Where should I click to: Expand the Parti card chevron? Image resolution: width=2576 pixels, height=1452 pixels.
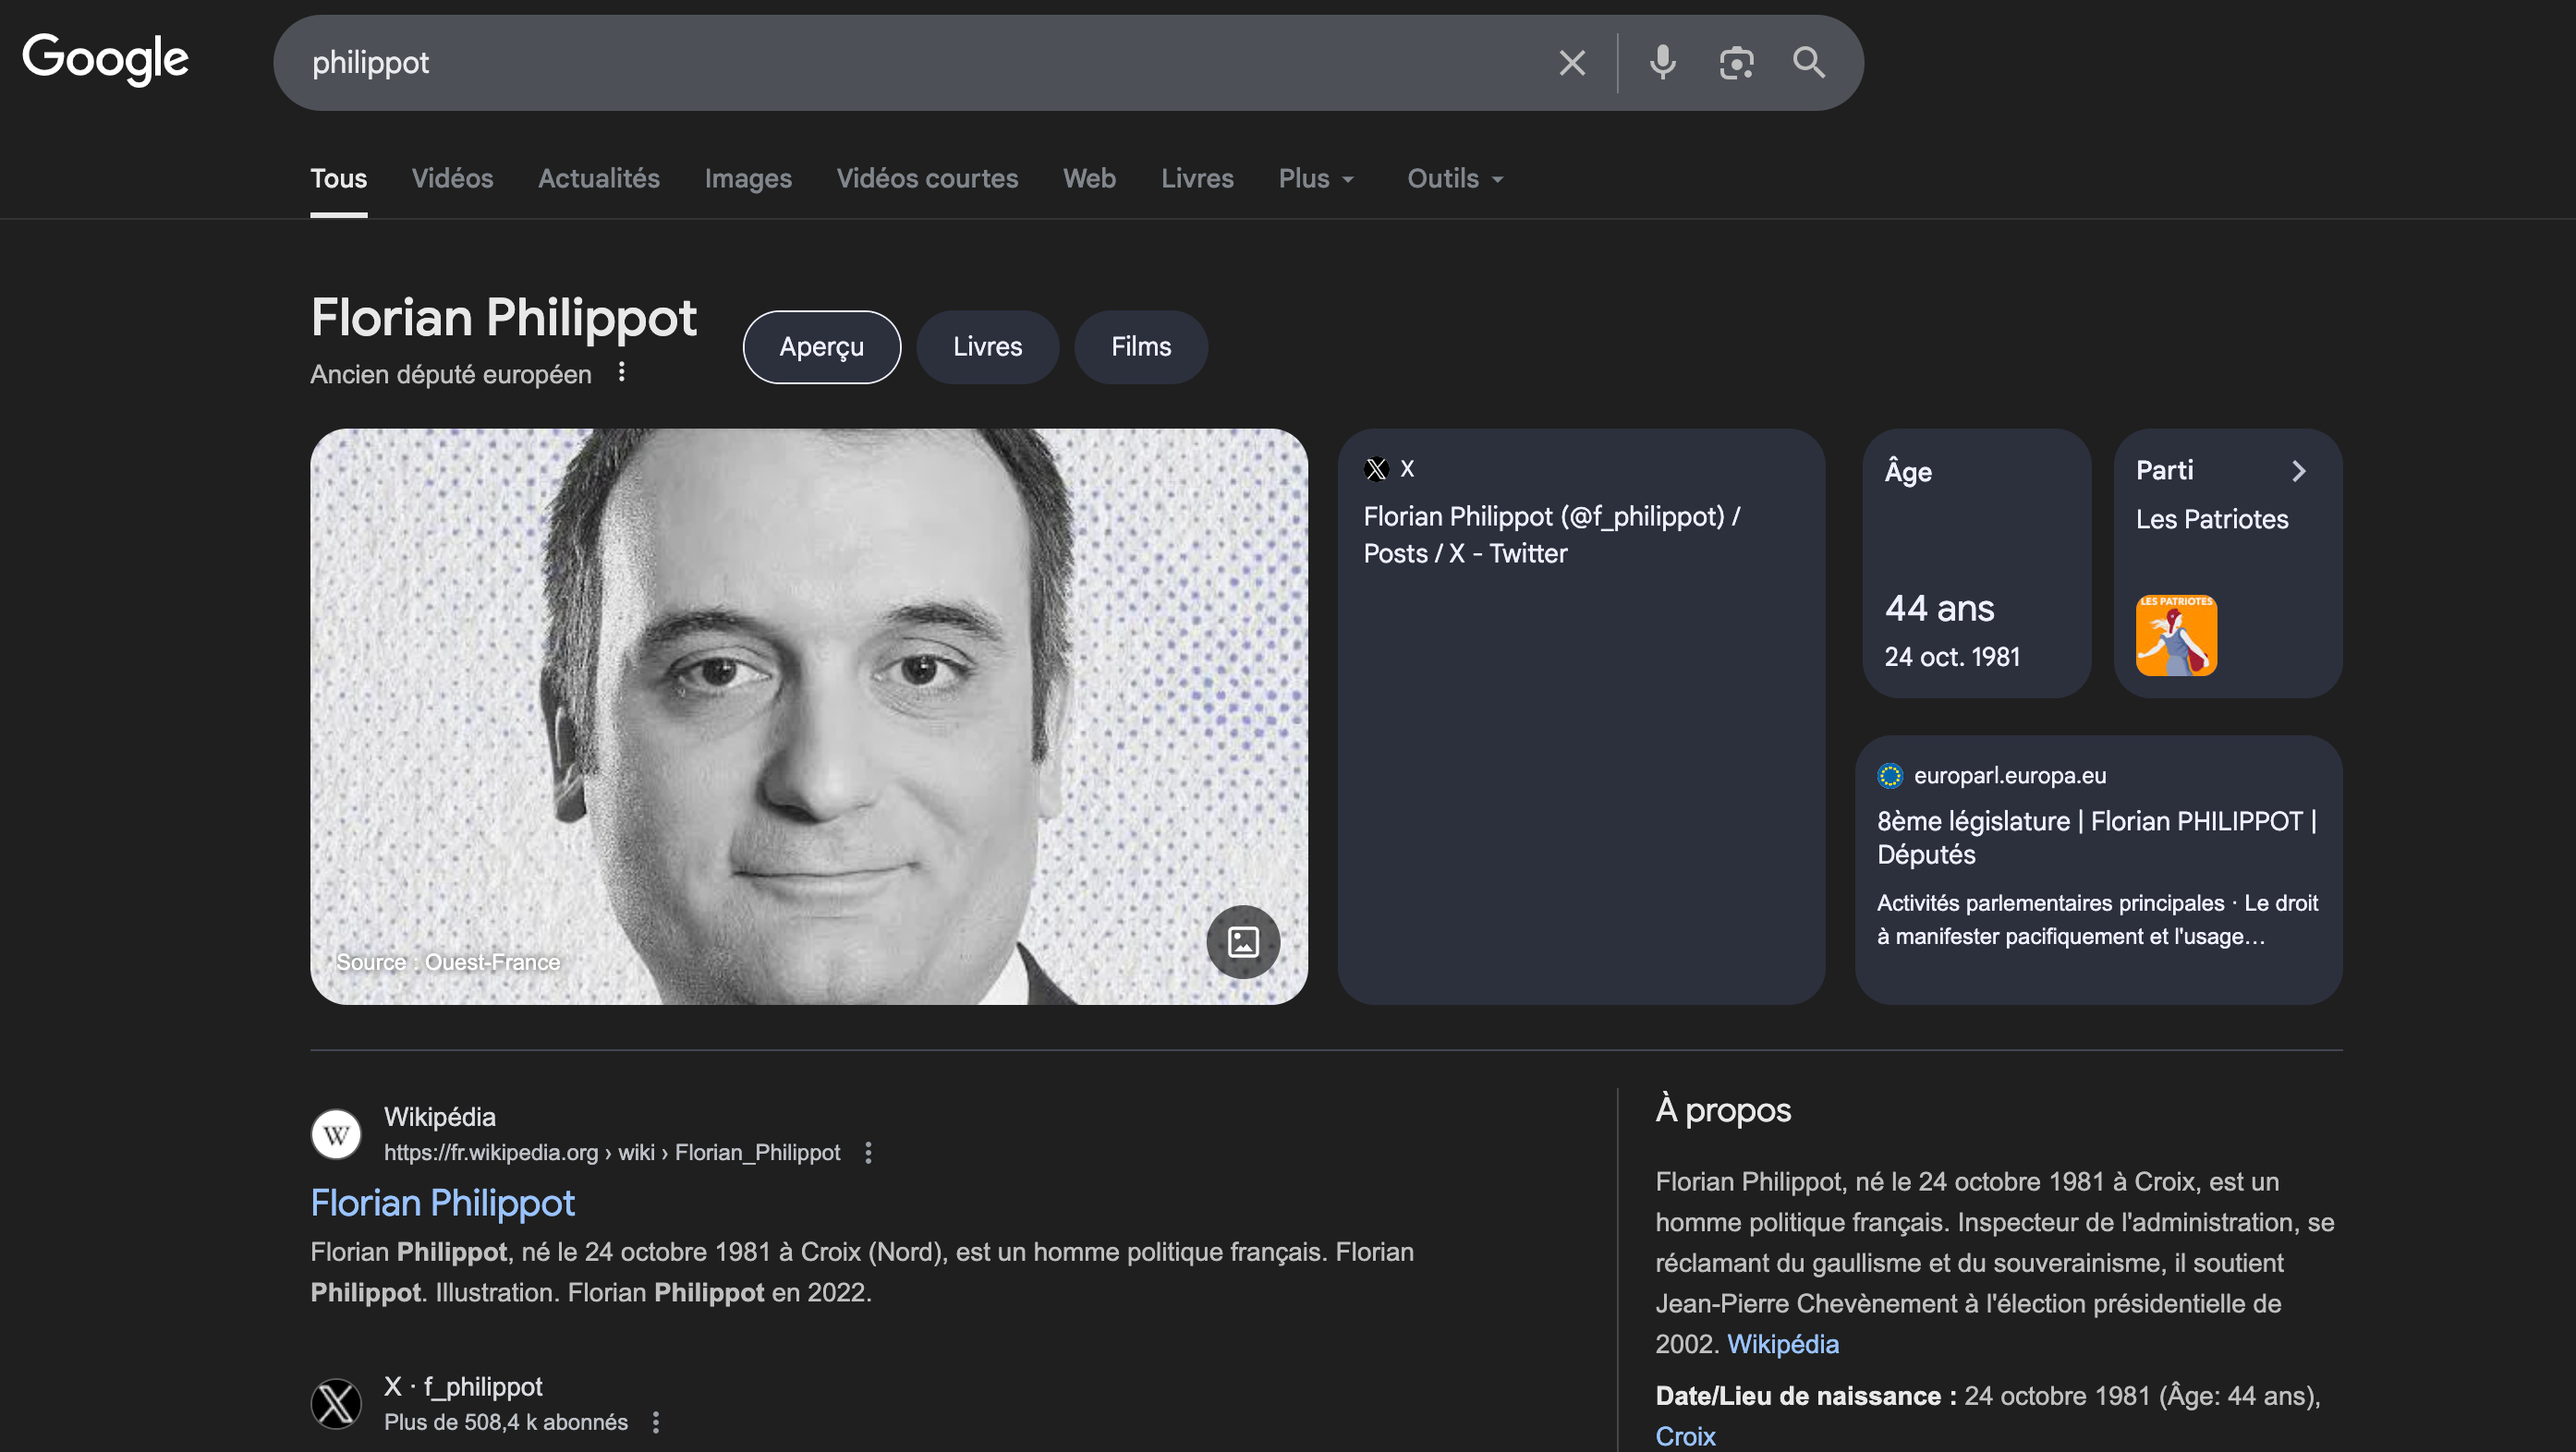2298,471
